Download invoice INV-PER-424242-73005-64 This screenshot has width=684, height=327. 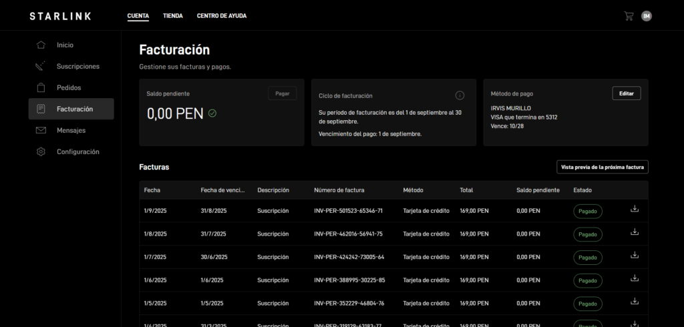(x=635, y=256)
